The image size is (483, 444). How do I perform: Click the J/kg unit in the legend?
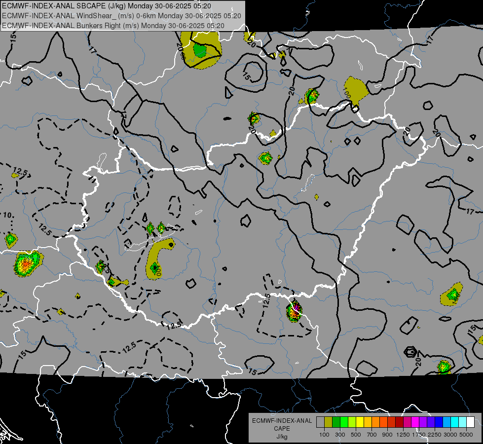click(x=282, y=436)
